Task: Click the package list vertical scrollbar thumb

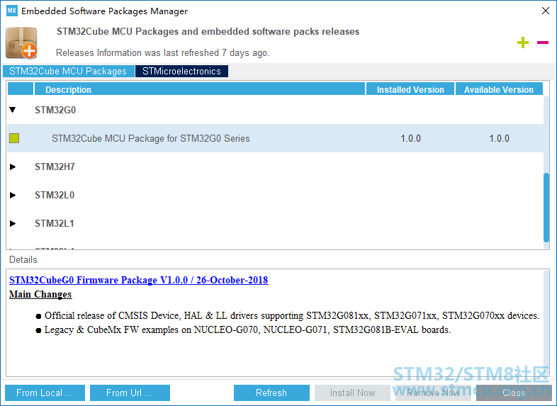Action: [546, 207]
